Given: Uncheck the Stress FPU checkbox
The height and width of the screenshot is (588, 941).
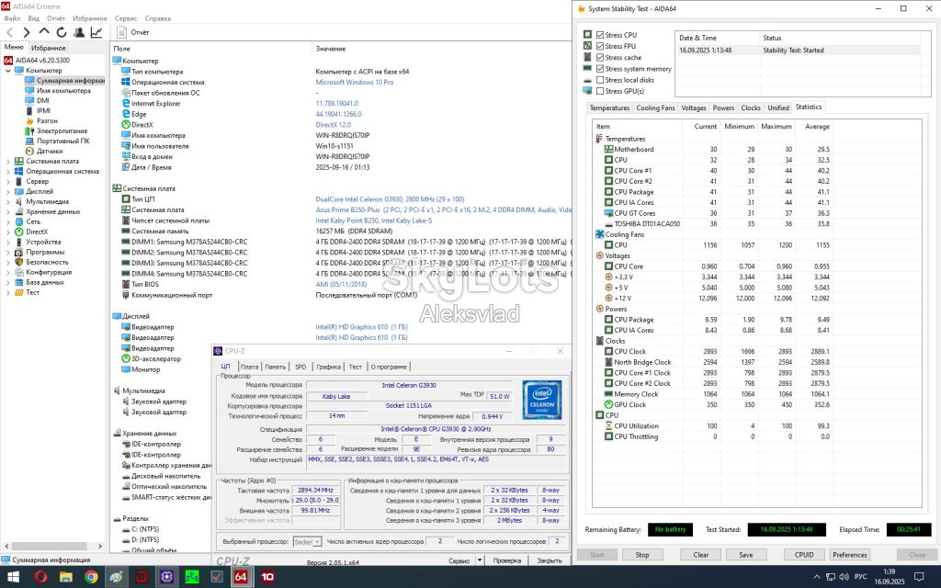Looking at the screenshot, I should [600, 46].
